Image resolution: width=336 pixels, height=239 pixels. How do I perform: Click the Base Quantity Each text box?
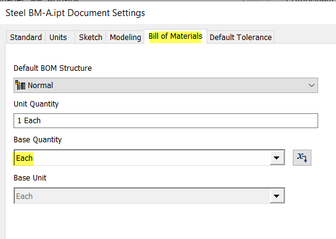[142, 158]
